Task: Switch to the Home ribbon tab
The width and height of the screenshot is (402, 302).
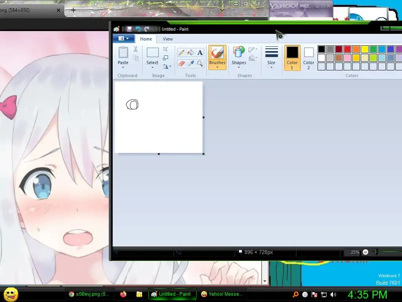Action: pyautogui.click(x=146, y=39)
